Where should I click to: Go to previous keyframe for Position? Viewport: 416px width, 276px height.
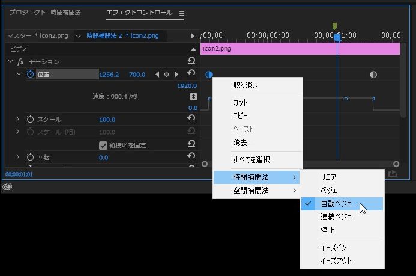click(157, 75)
